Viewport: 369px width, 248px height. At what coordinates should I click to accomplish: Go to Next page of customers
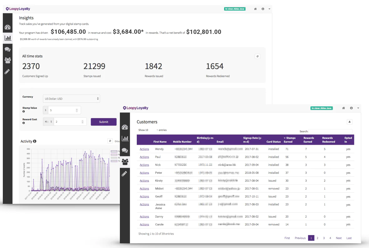pos(339,238)
